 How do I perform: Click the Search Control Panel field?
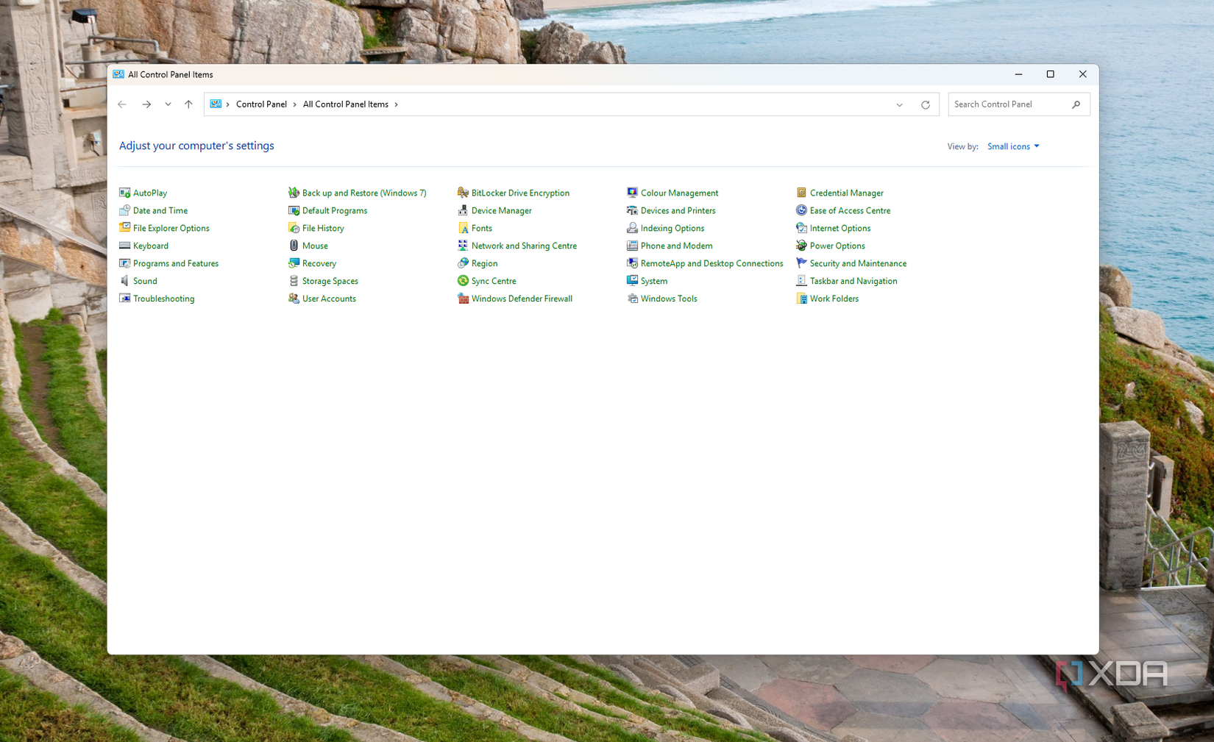tap(1009, 104)
